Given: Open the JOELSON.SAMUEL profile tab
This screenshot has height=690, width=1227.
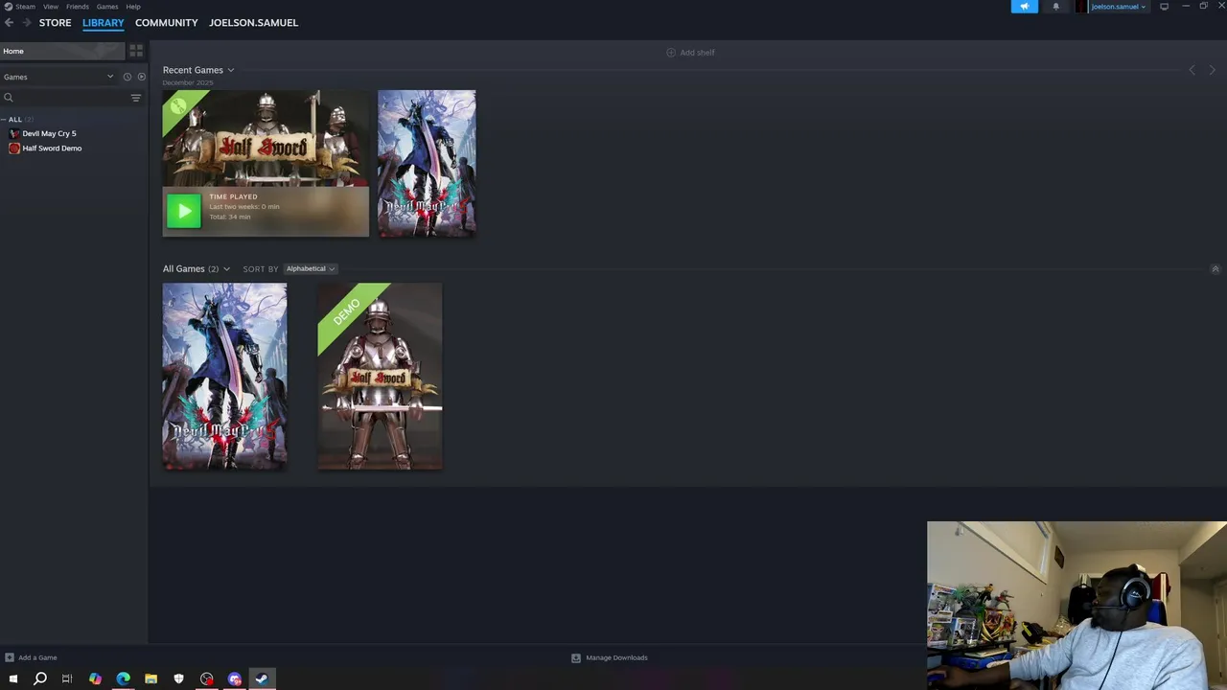Looking at the screenshot, I should [x=253, y=22].
